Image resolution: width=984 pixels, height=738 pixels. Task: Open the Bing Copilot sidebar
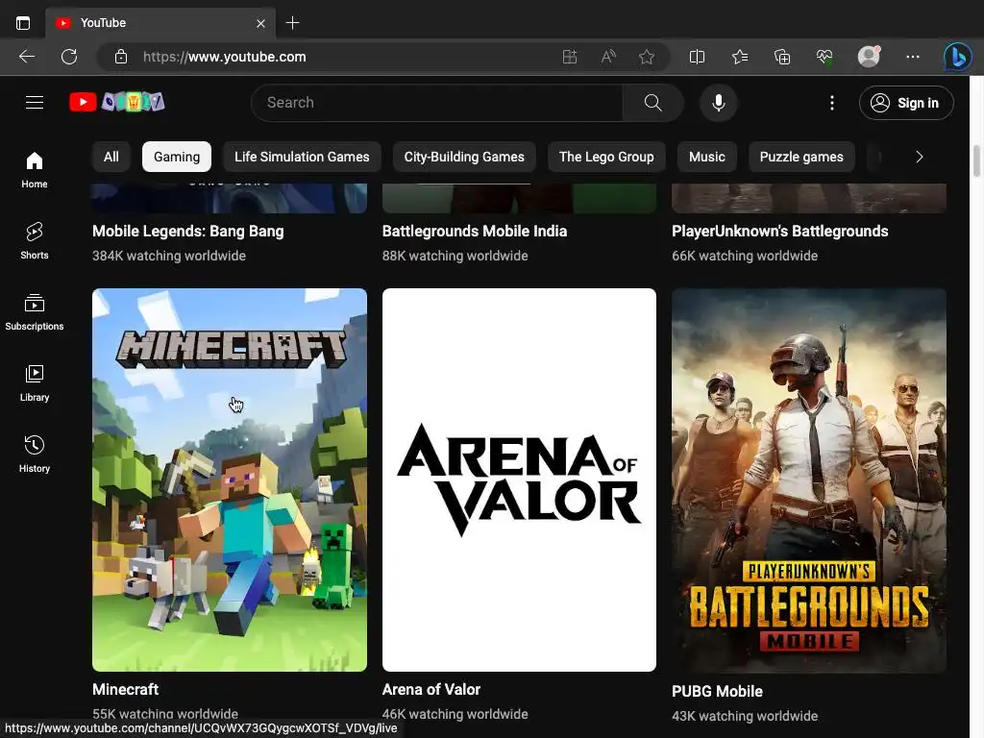pyautogui.click(x=957, y=57)
